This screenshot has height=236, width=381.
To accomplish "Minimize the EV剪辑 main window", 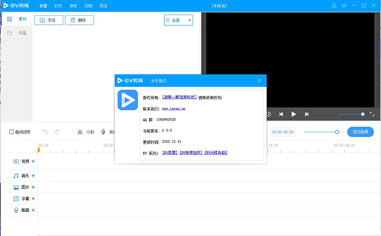I will coord(354,6).
